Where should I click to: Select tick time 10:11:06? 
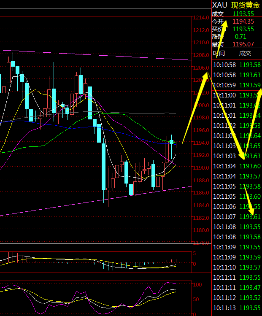[224, 207]
